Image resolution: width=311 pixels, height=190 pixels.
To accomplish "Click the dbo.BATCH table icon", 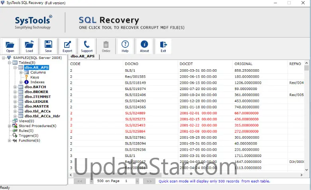I will click(x=21, y=87).
